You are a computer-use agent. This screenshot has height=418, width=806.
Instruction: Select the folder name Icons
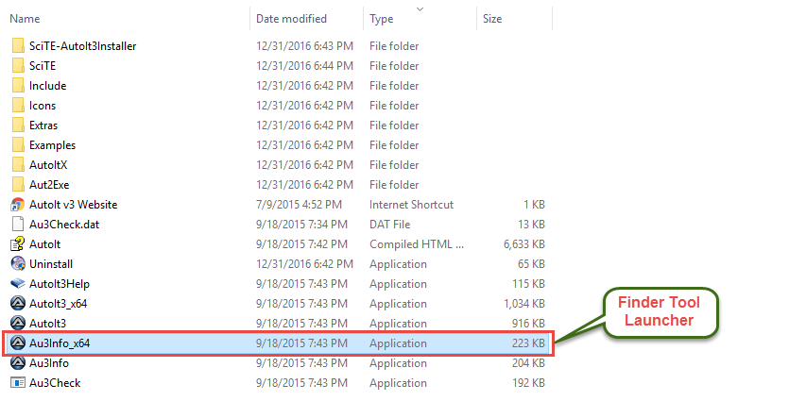pos(43,106)
